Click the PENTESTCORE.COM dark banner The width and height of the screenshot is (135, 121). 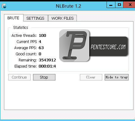(x=109, y=46)
